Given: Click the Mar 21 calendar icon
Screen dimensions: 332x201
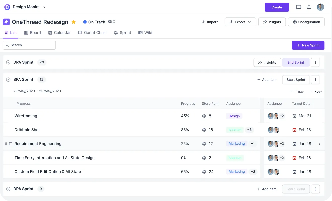Looking at the screenshot, I should coord(294,116).
